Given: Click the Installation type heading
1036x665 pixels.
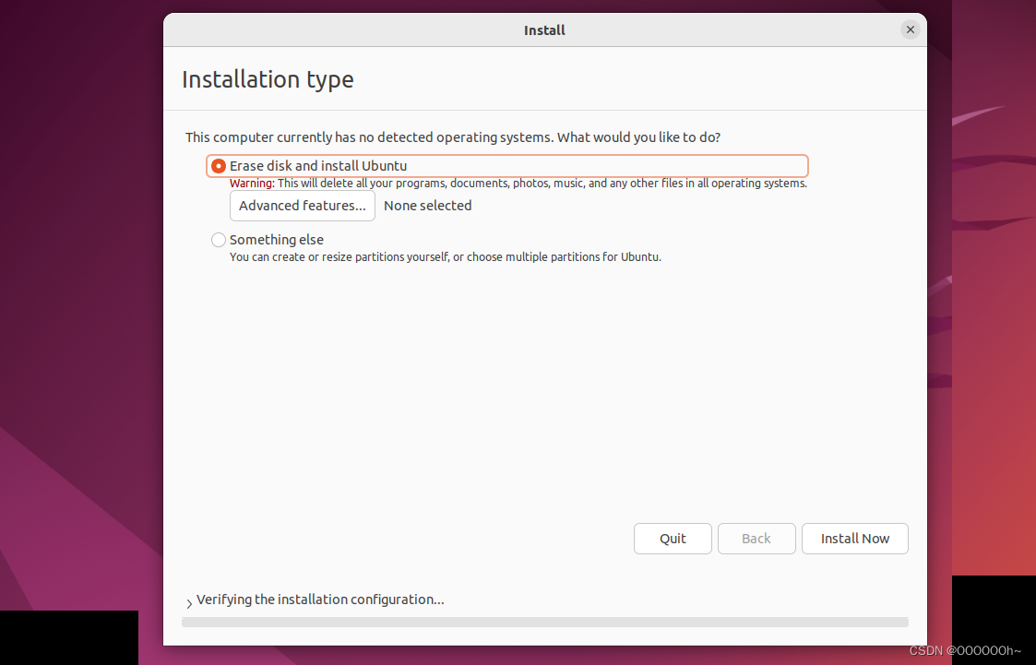Looking at the screenshot, I should click(x=268, y=79).
